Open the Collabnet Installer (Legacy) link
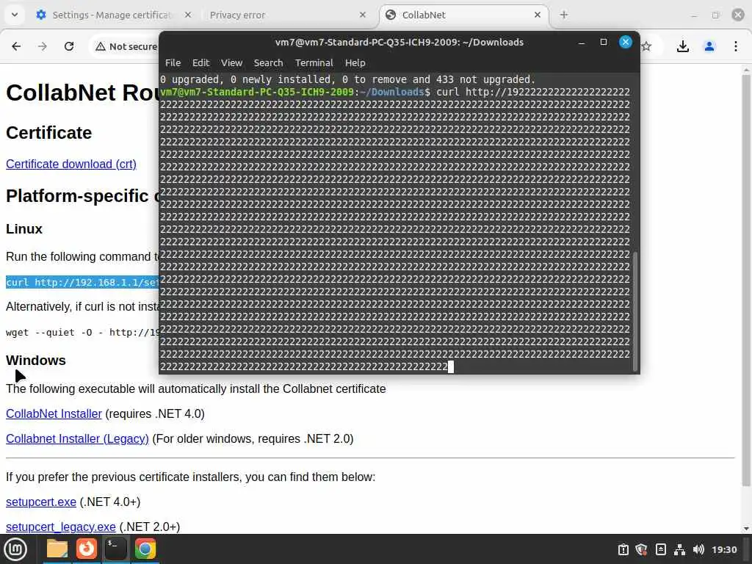The height and width of the screenshot is (564, 752). 77,438
